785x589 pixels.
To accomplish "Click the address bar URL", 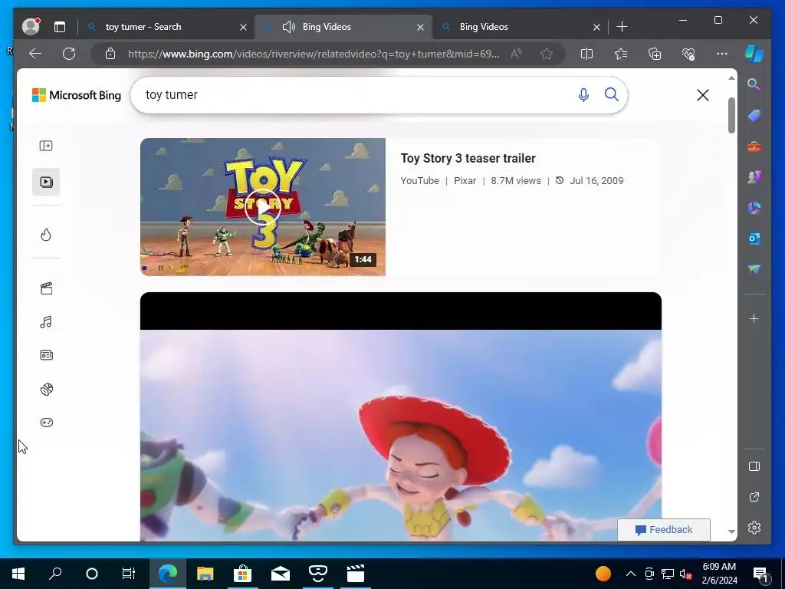I will tap(314, 54).
